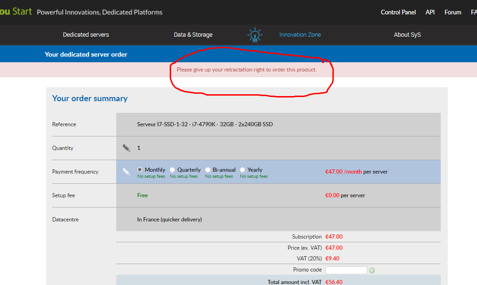Viewport: 477px width, 285px height.
Task: Apply promo code with green plus icon
Action: click(372, 270)
